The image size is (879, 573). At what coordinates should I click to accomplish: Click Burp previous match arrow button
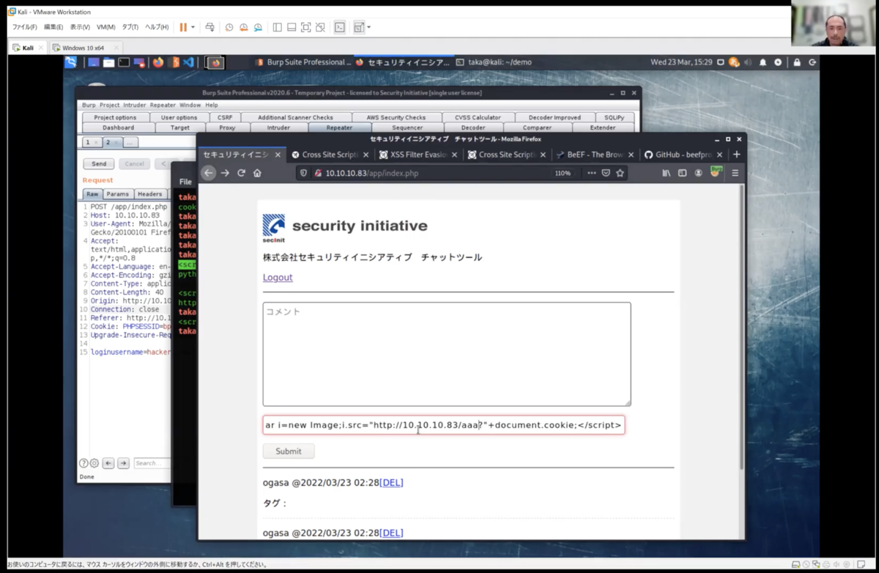click(108, 463)
